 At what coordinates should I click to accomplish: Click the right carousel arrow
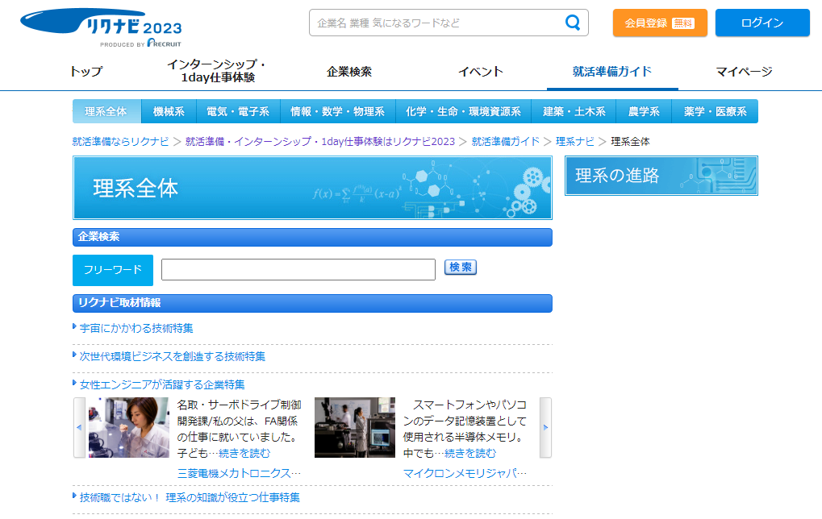pyautogui.click(x=545, y=427)
